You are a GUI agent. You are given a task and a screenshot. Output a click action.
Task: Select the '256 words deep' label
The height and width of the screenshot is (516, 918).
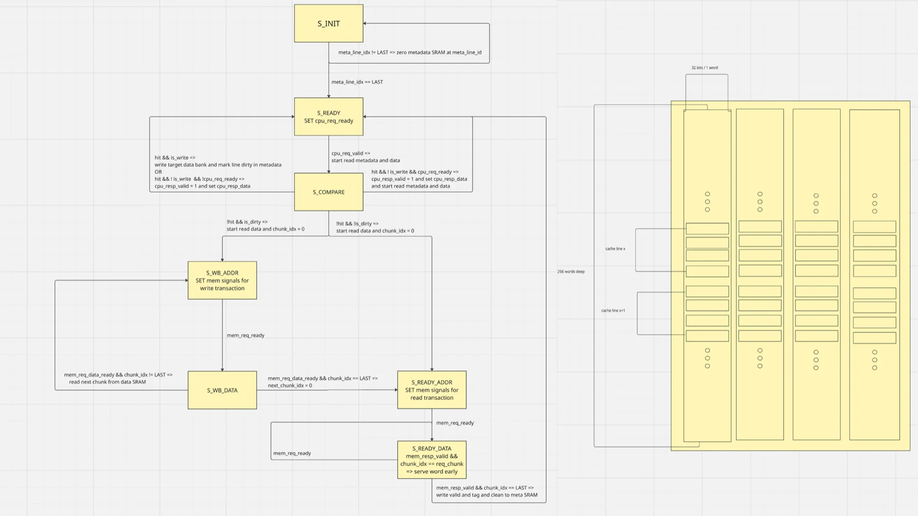click(571, 271)
